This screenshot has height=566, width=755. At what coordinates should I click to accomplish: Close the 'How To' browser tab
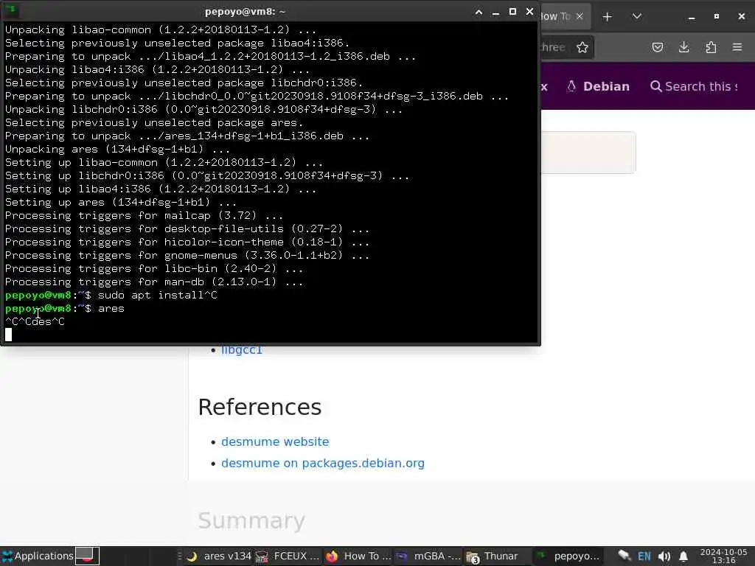coord(580,16)
